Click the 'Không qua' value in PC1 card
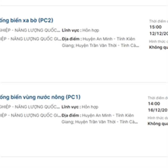 158,123
